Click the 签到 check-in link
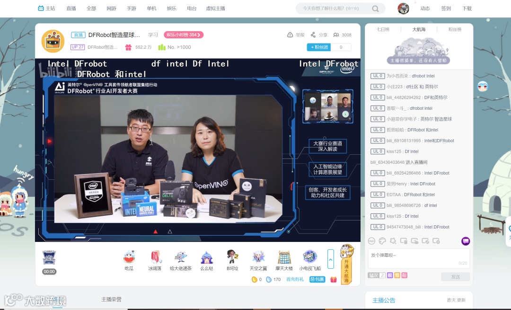Image resolution: width=511 pixels, height=310 pixels. [x=446, y=9]
